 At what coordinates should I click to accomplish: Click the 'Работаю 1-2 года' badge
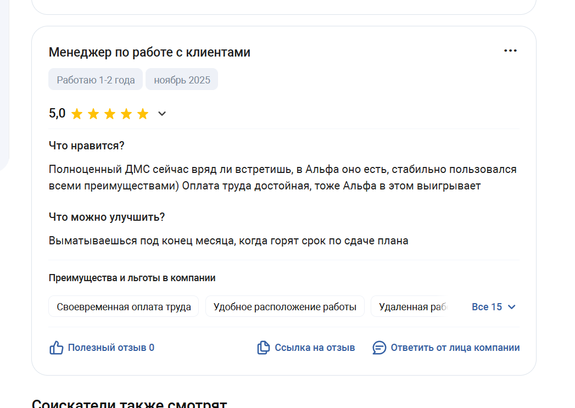[x=96, y=80]
